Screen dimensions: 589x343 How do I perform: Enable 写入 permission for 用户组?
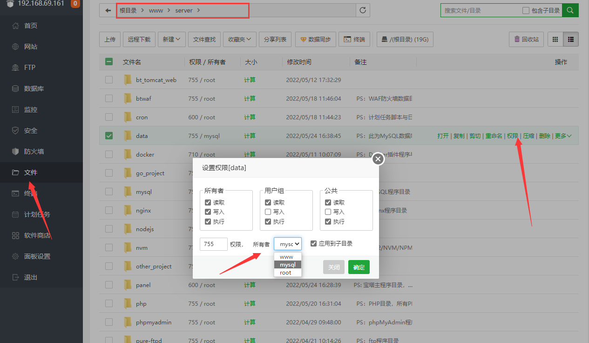tap(268, 212)
